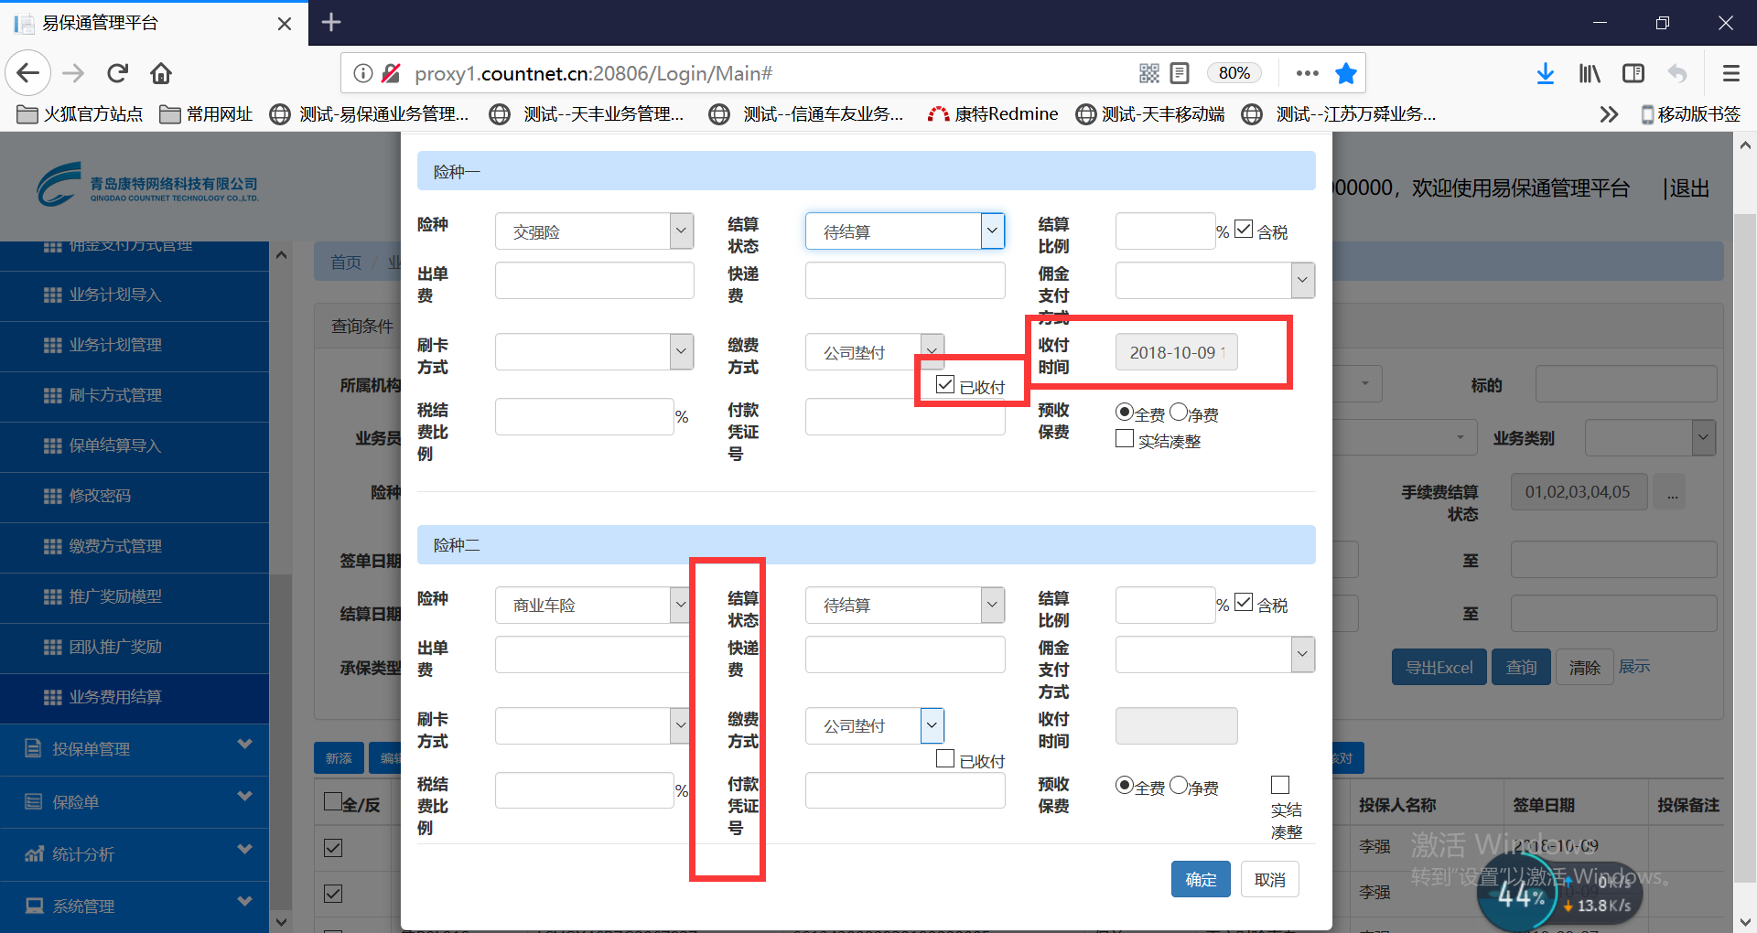Open 险种一 刷卡方式 dropdown
1757x933 pixels.
(594, 352)
